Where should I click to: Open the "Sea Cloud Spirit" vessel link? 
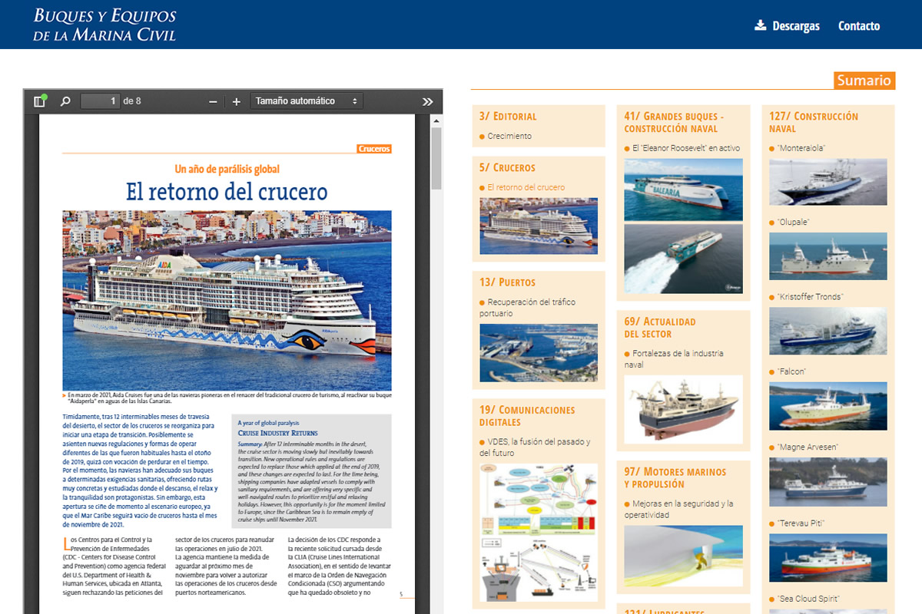[x=809, y=599]
